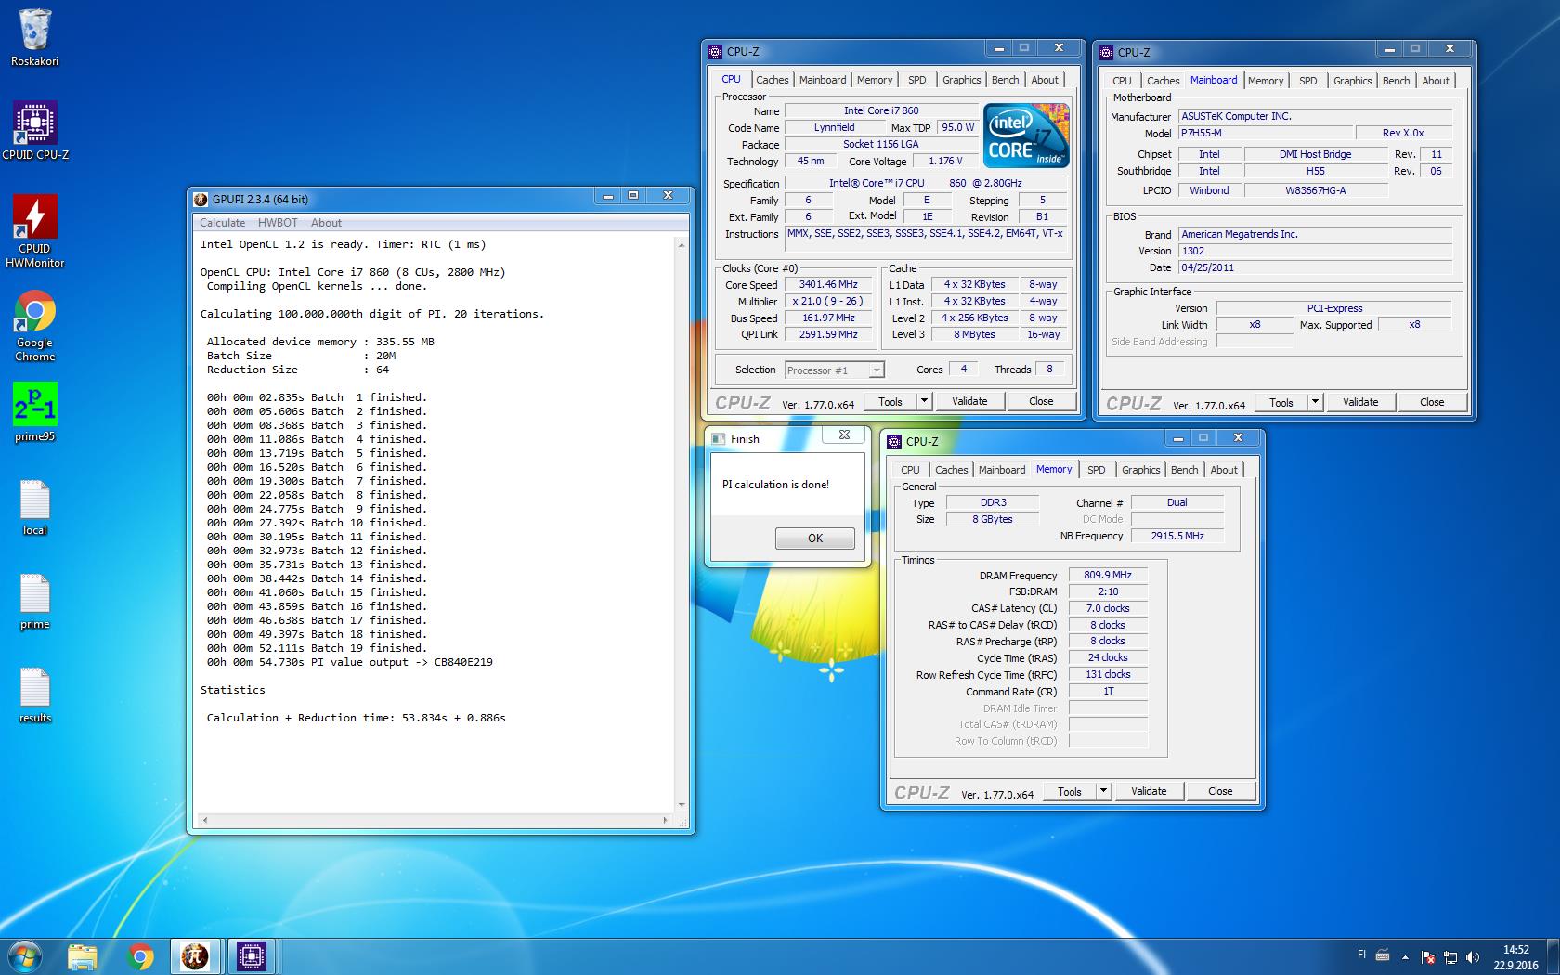Click the touch keyboard tray icon

pyautogui.click(x=1383, y=956)
